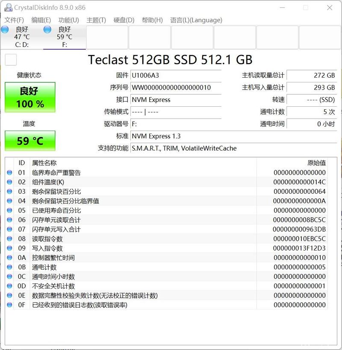Click the 传输模式 field
This screenshot has height=350, width=342.
point(176,111)
